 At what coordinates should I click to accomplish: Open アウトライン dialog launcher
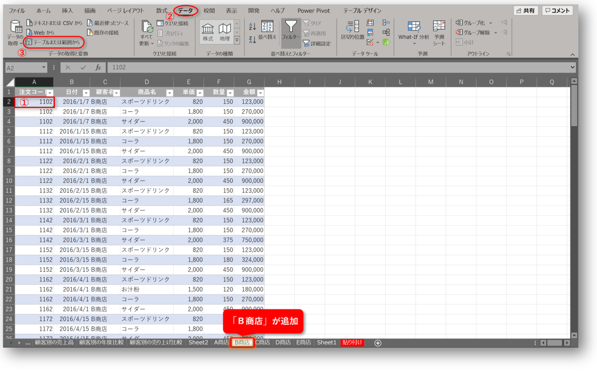(509, 54)
